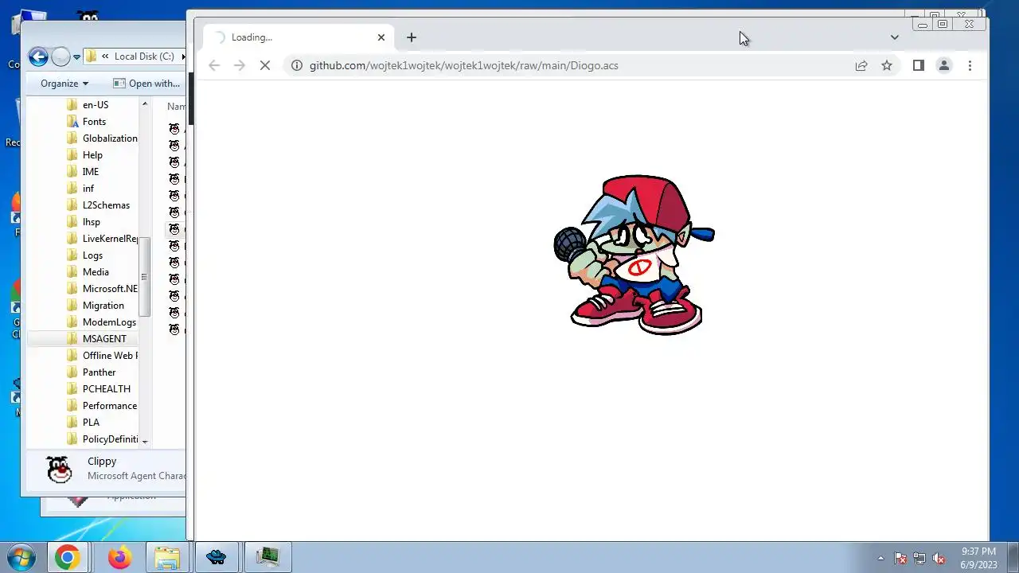
Task: Select Globalization folder in tree
Action: (x=110, y=138)
